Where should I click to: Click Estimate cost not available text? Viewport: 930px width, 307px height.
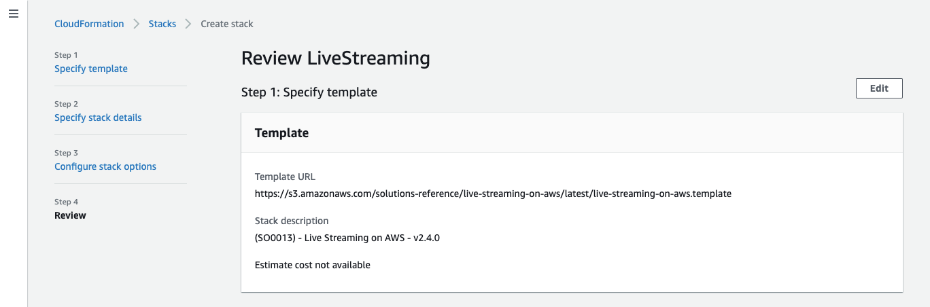[313, 265]
